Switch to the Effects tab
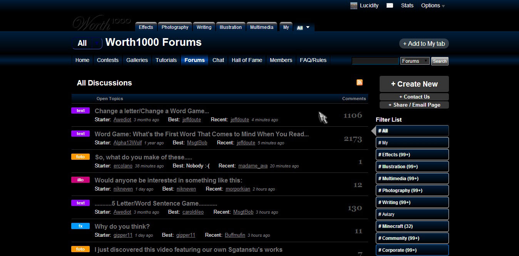The image size is (519, 256). coord(146,27)
